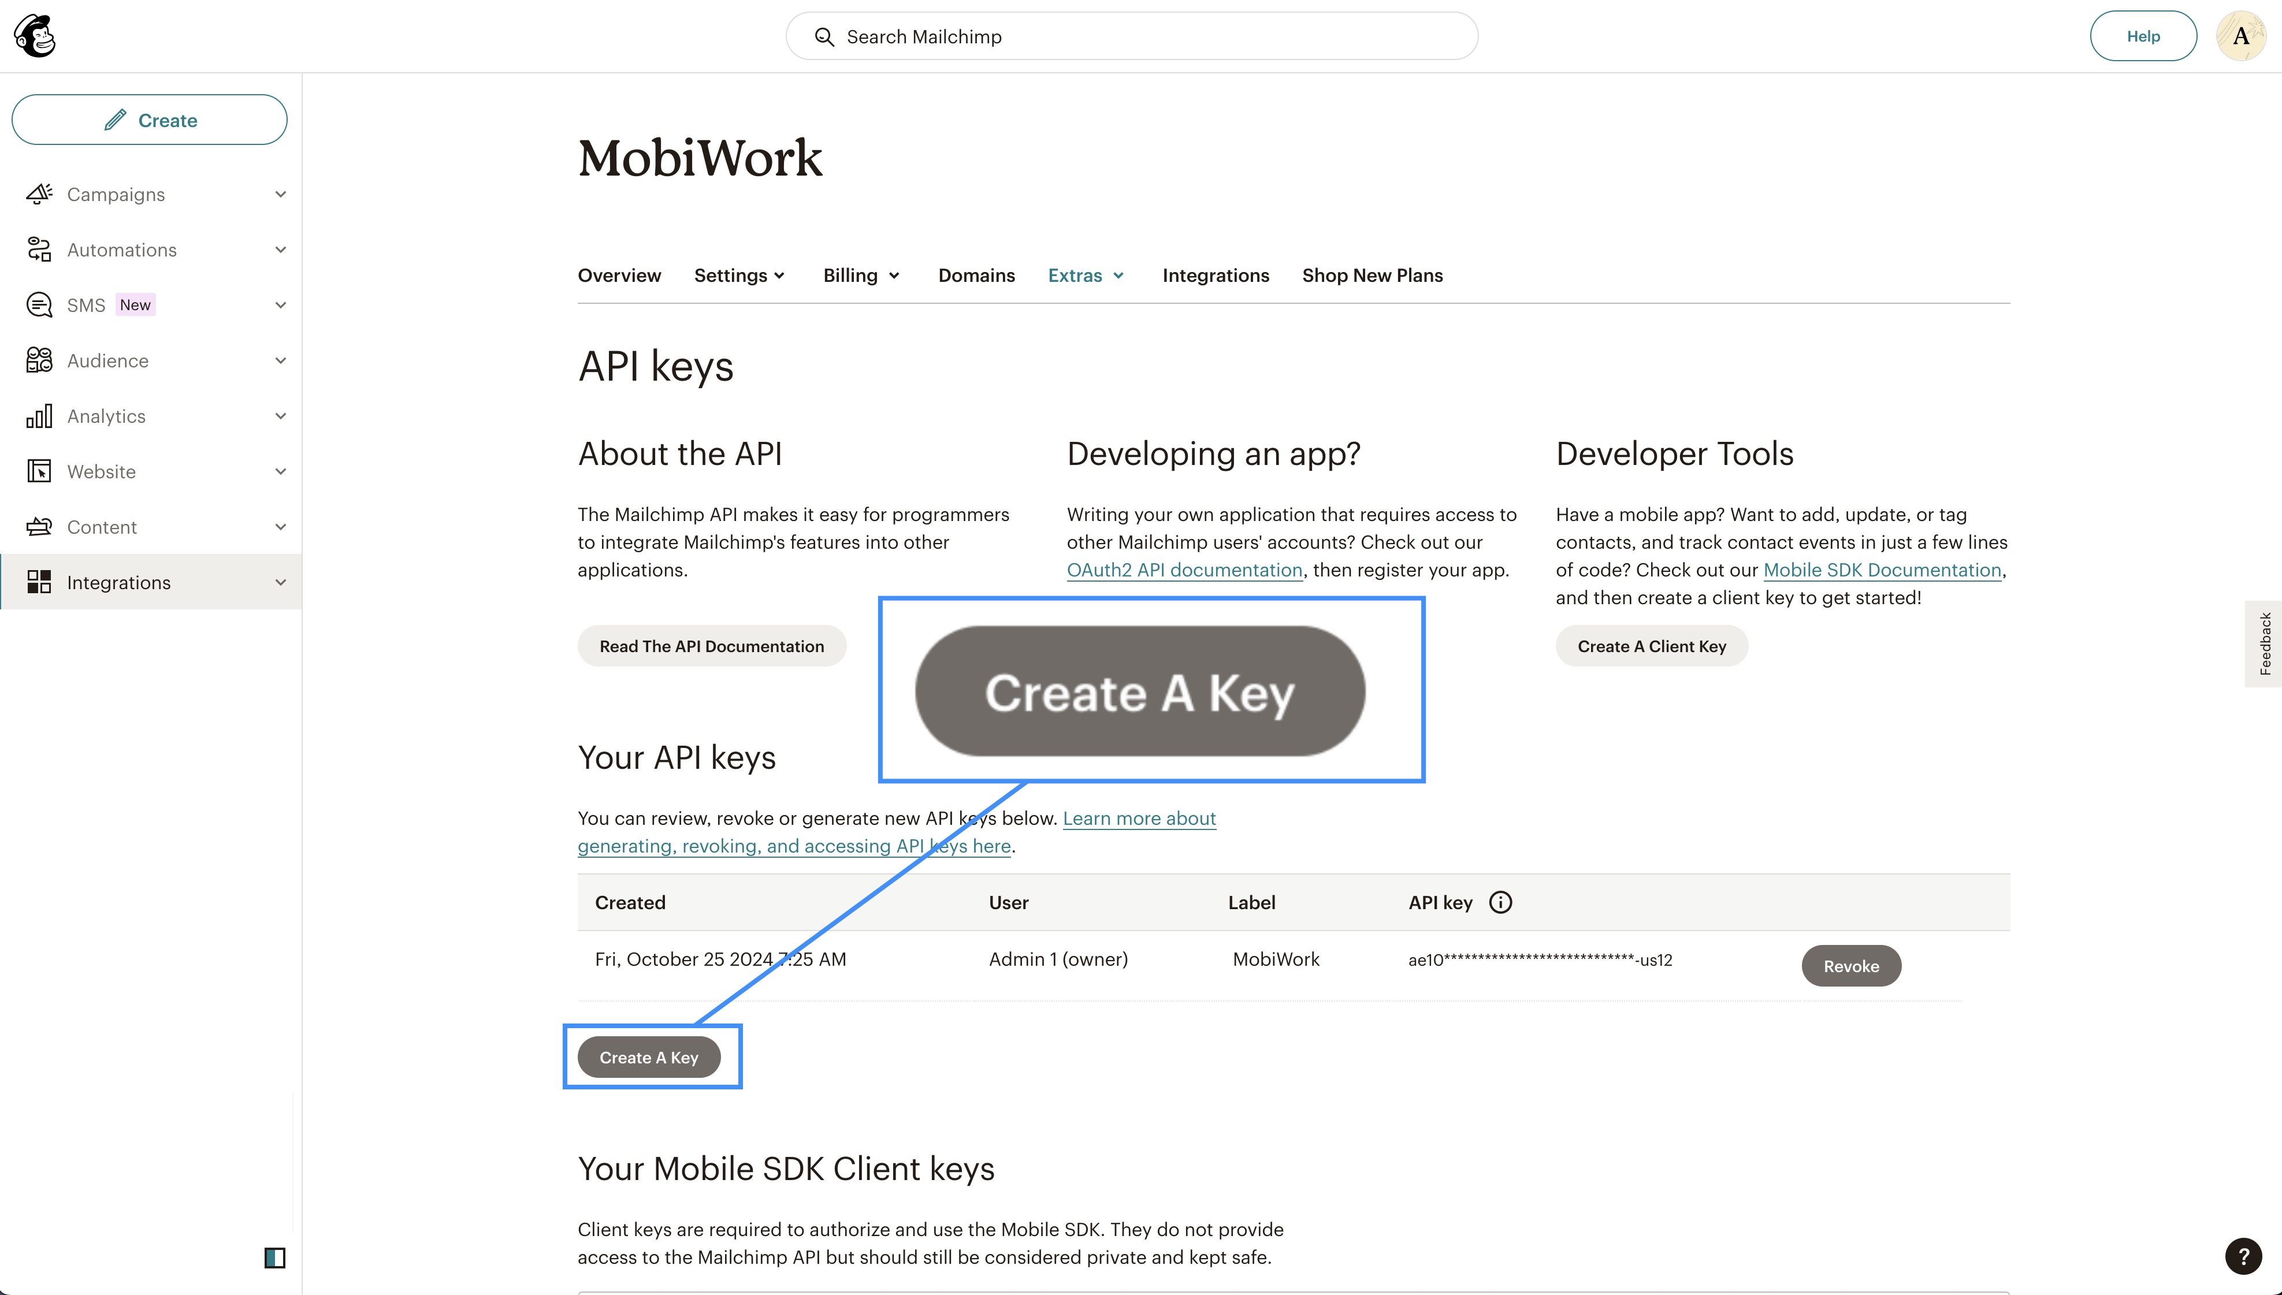Click the Campaigns megaphone icon

(x=39, y=194)
